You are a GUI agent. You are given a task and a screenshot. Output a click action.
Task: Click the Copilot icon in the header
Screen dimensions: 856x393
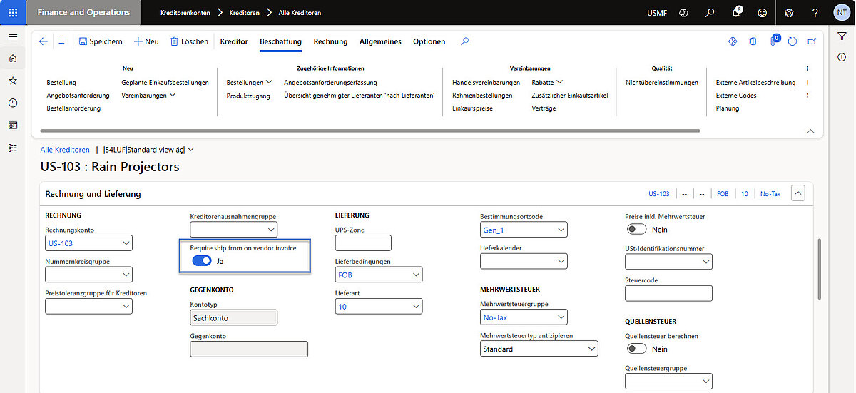pos(683,13)
